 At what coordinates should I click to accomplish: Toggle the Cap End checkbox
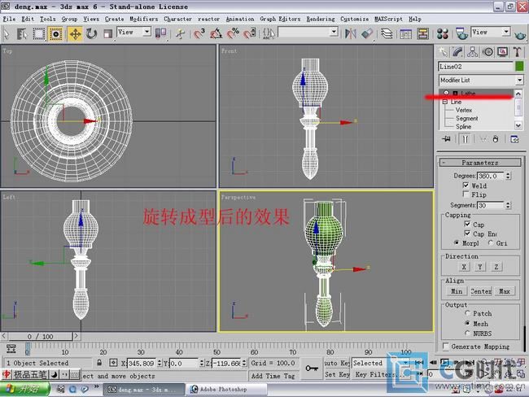coord(467,233)
